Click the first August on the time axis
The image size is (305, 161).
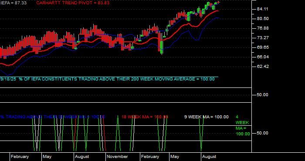(82, 157)
